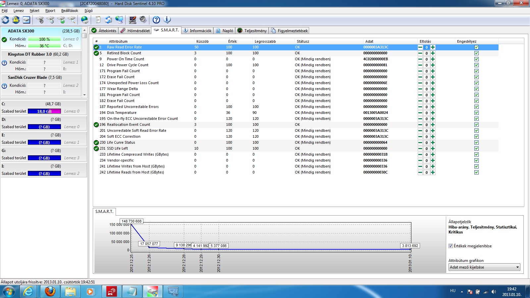Viewport: 530px width, 298px height.
Task: Click the disk with green check icon
Action: [61, 20]
